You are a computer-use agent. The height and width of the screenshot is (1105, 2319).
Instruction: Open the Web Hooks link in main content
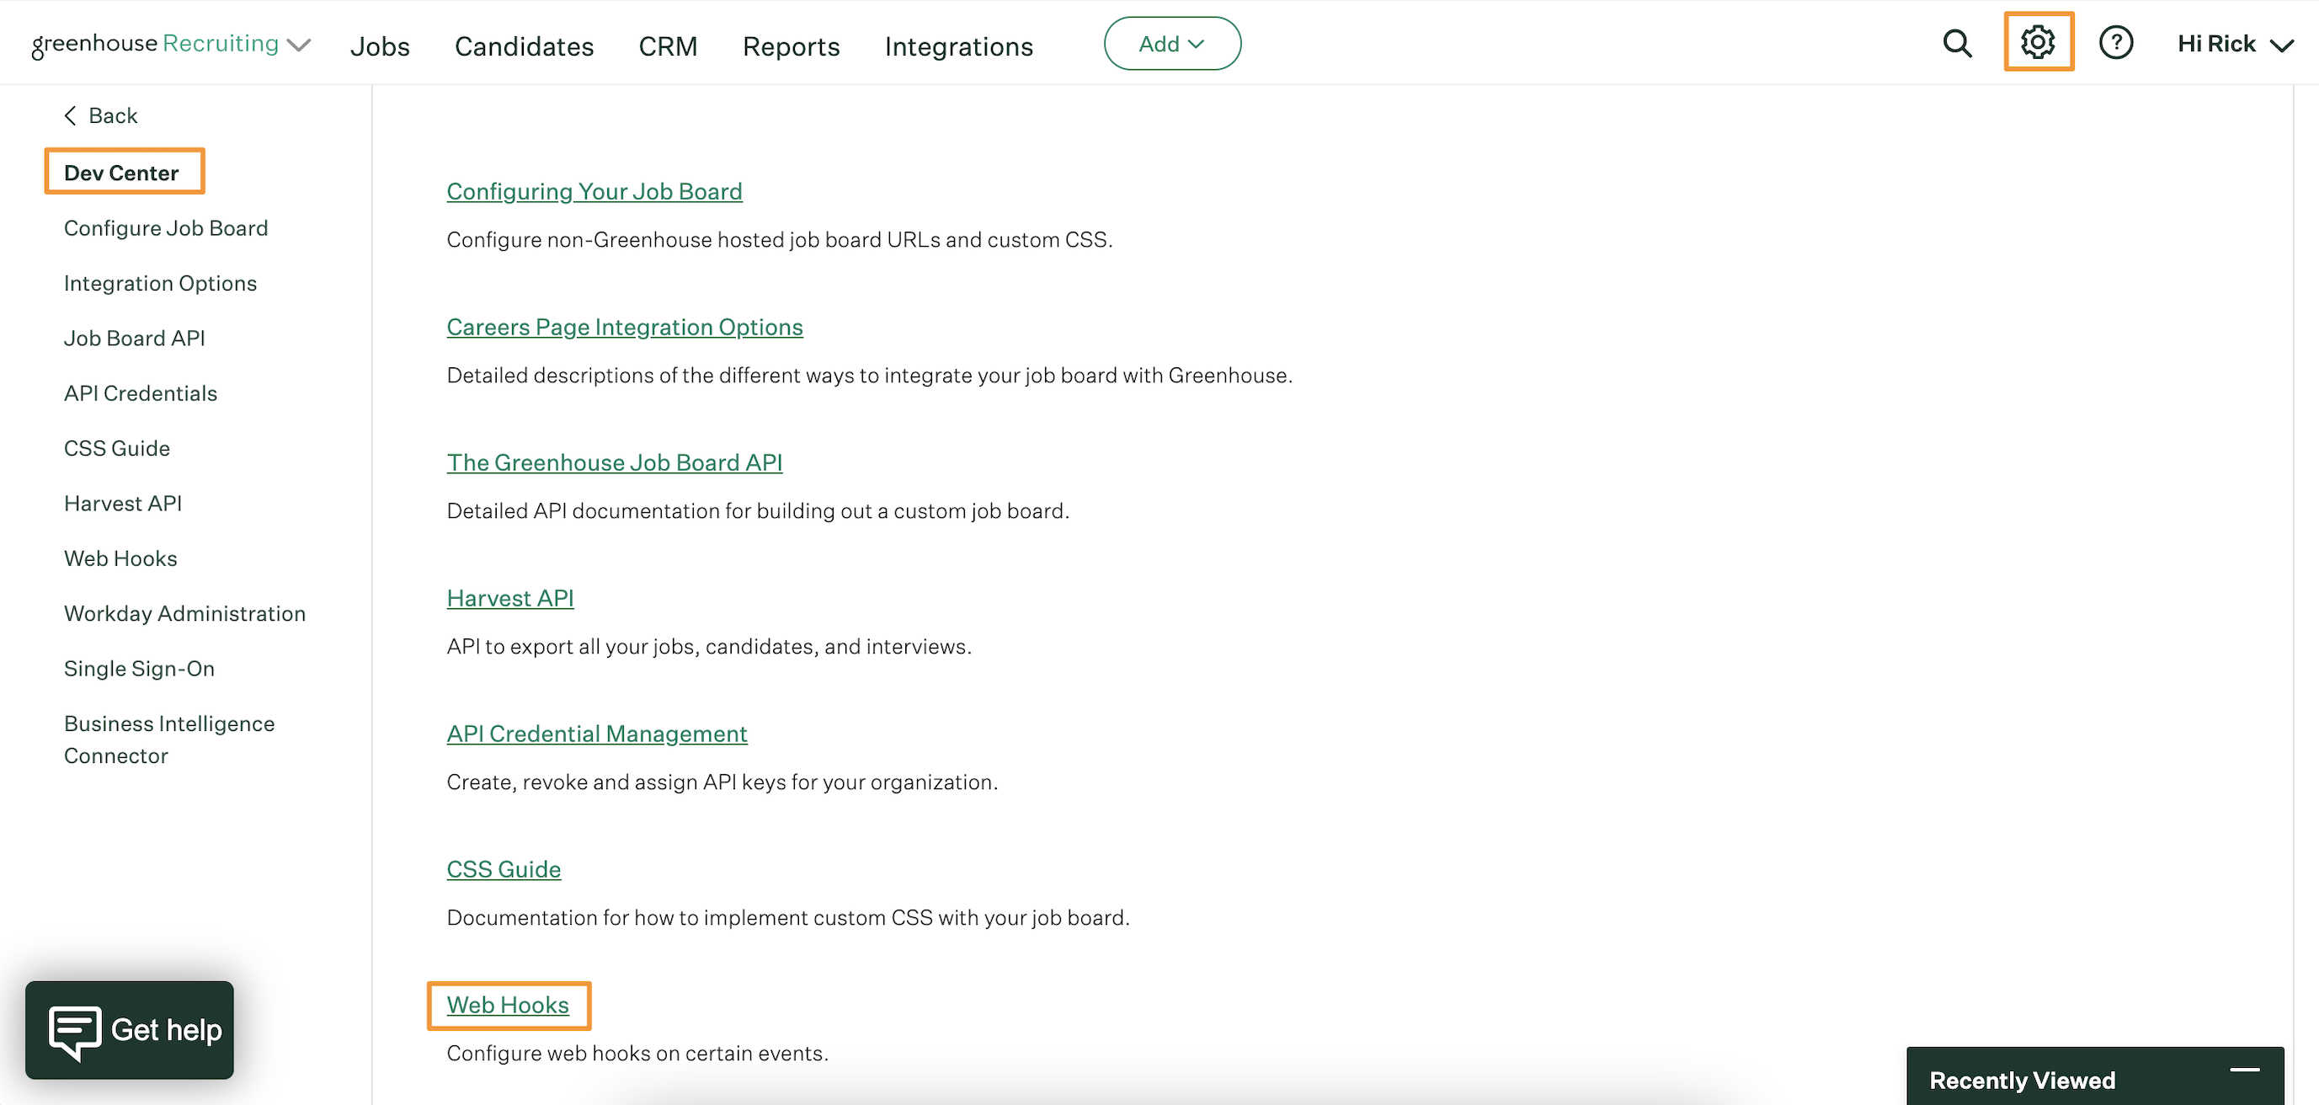click(x=508, y=1004)
